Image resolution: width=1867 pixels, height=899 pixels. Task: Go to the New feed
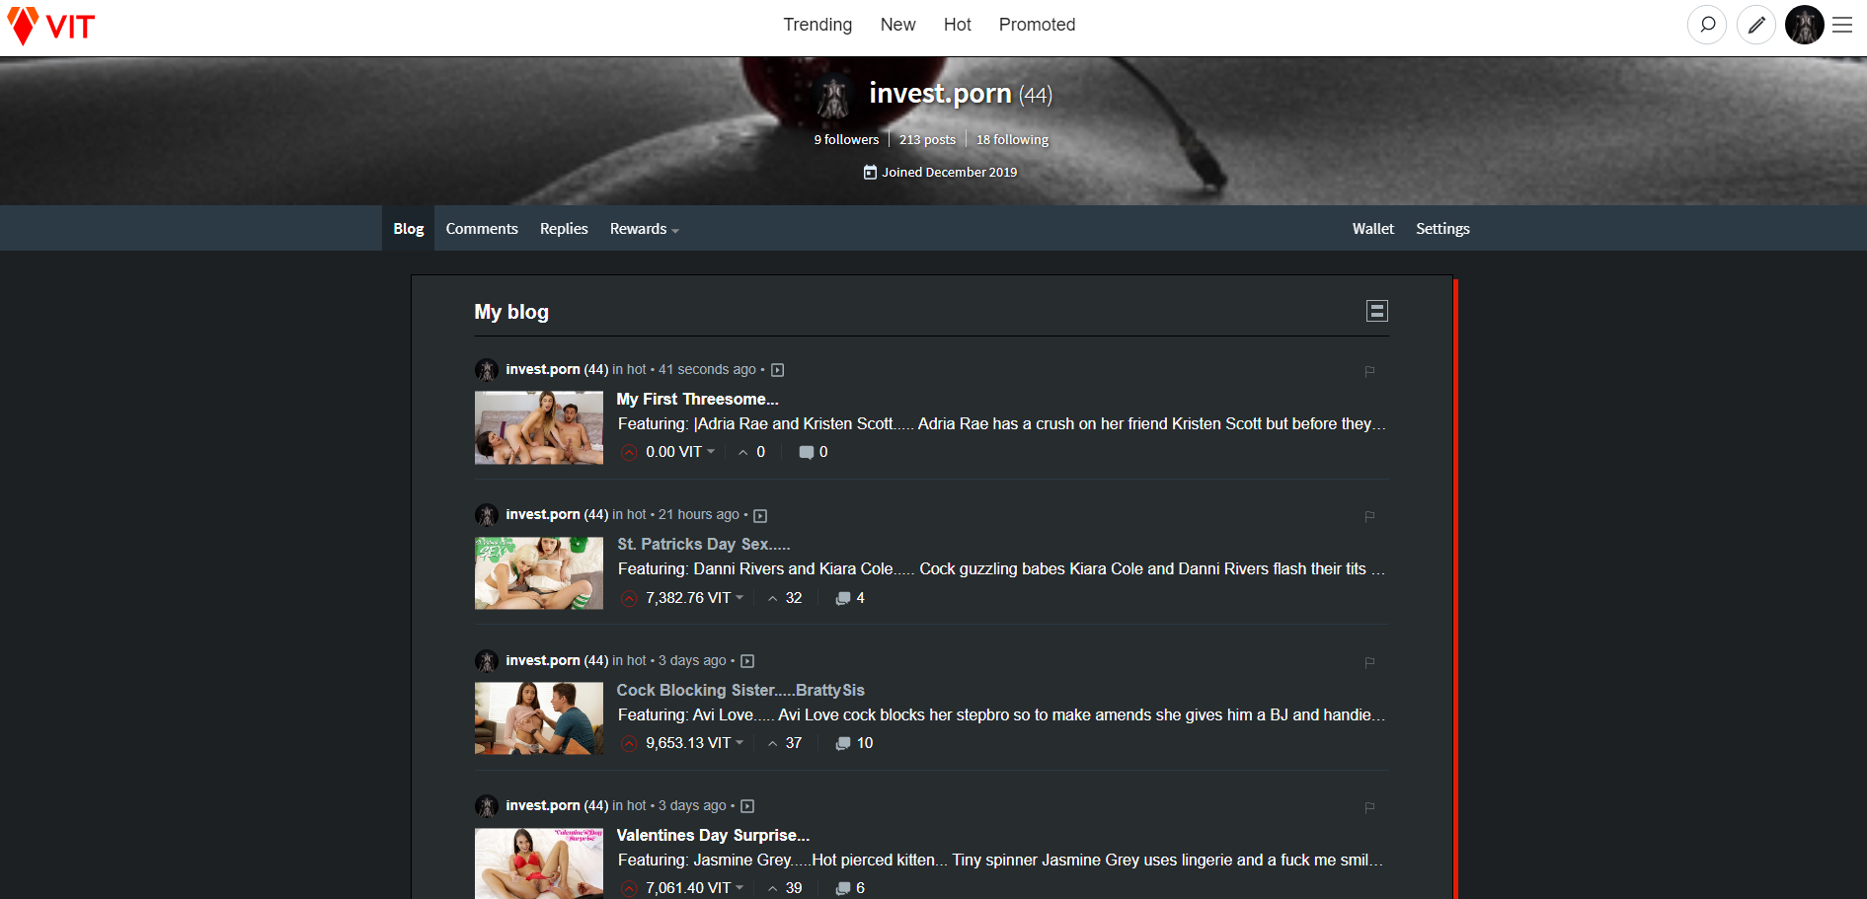point(898,25)
